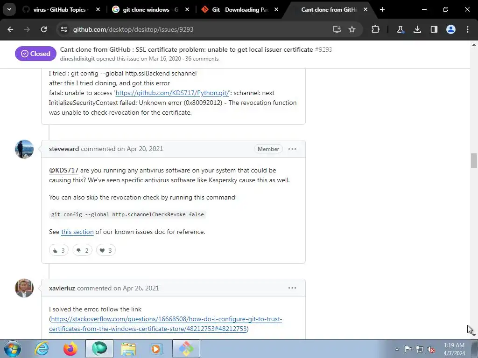Open the KDS717 Python.git URL link
The height and width of the screenshot is (358, 478).
point(172,93)
